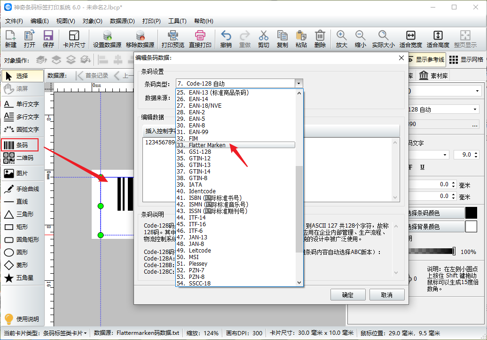Open font dropdown beside 9.0 size

445,155
